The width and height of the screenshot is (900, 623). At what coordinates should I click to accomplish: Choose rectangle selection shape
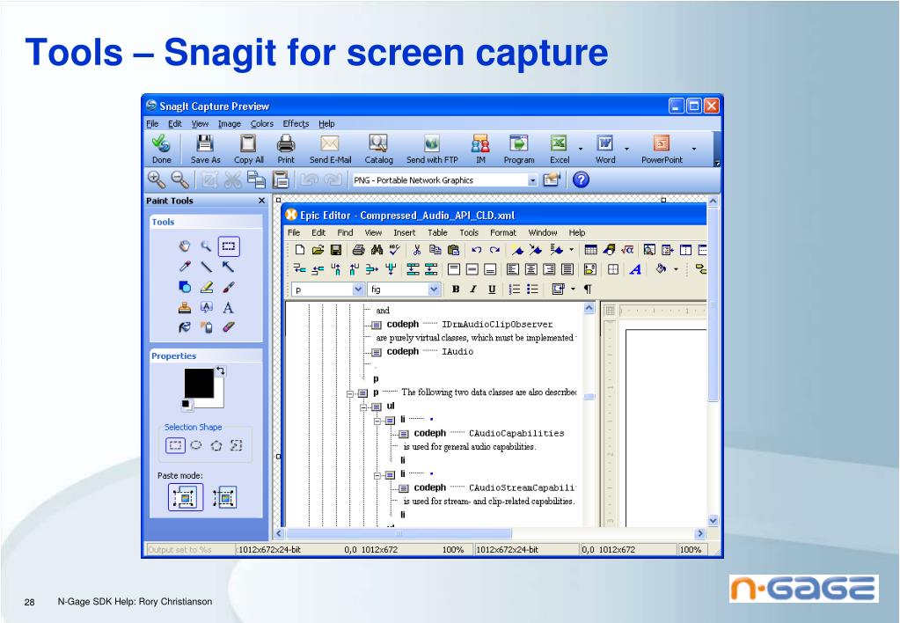pos(175,445)
